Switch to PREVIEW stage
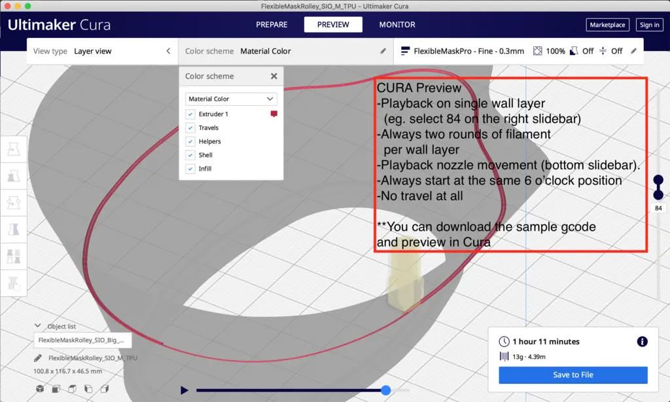The width and height of the screenshot is (670, 402). pyautogui.click(x=333, y=25)
